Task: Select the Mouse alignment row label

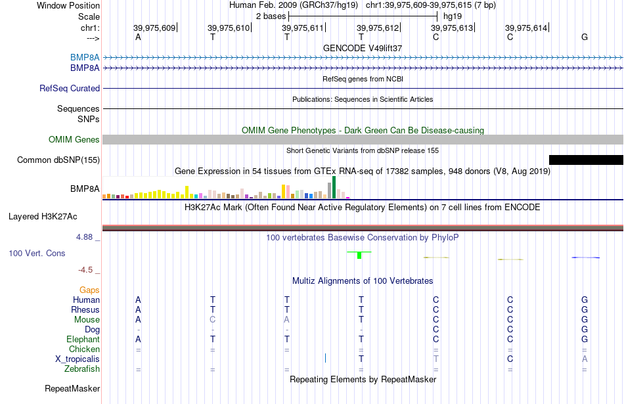Action: point(87,320)
